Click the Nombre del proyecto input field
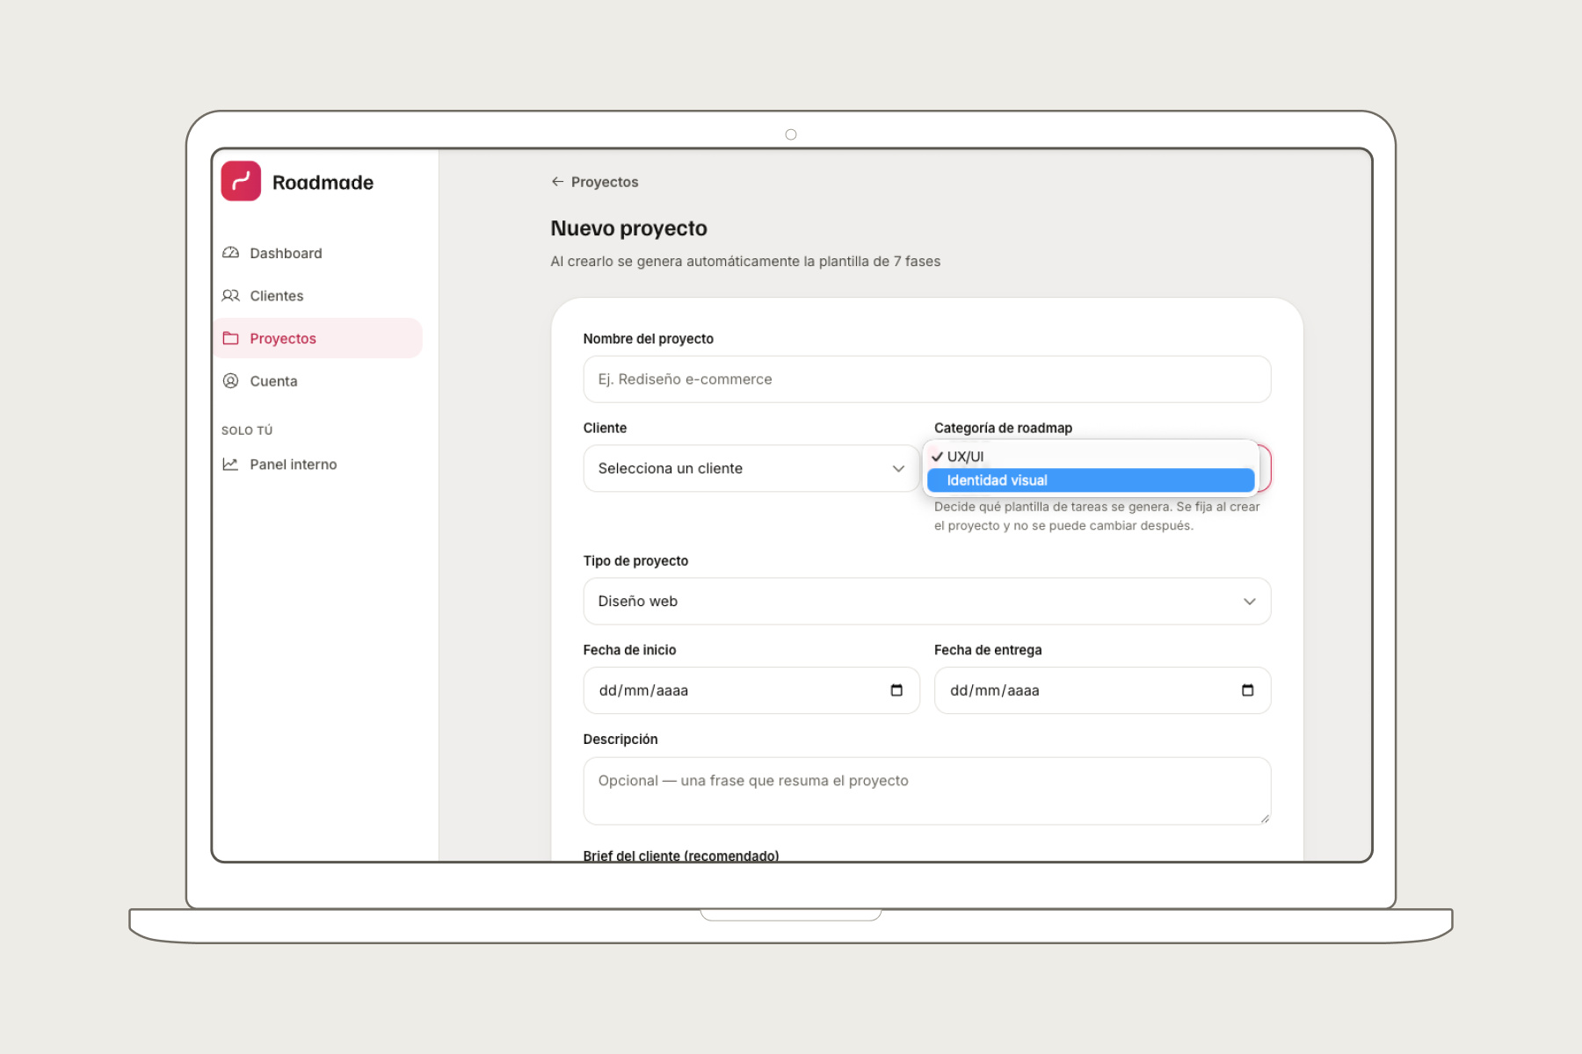This screenshot has height=1054, width=1582. (x=927, y=379)
